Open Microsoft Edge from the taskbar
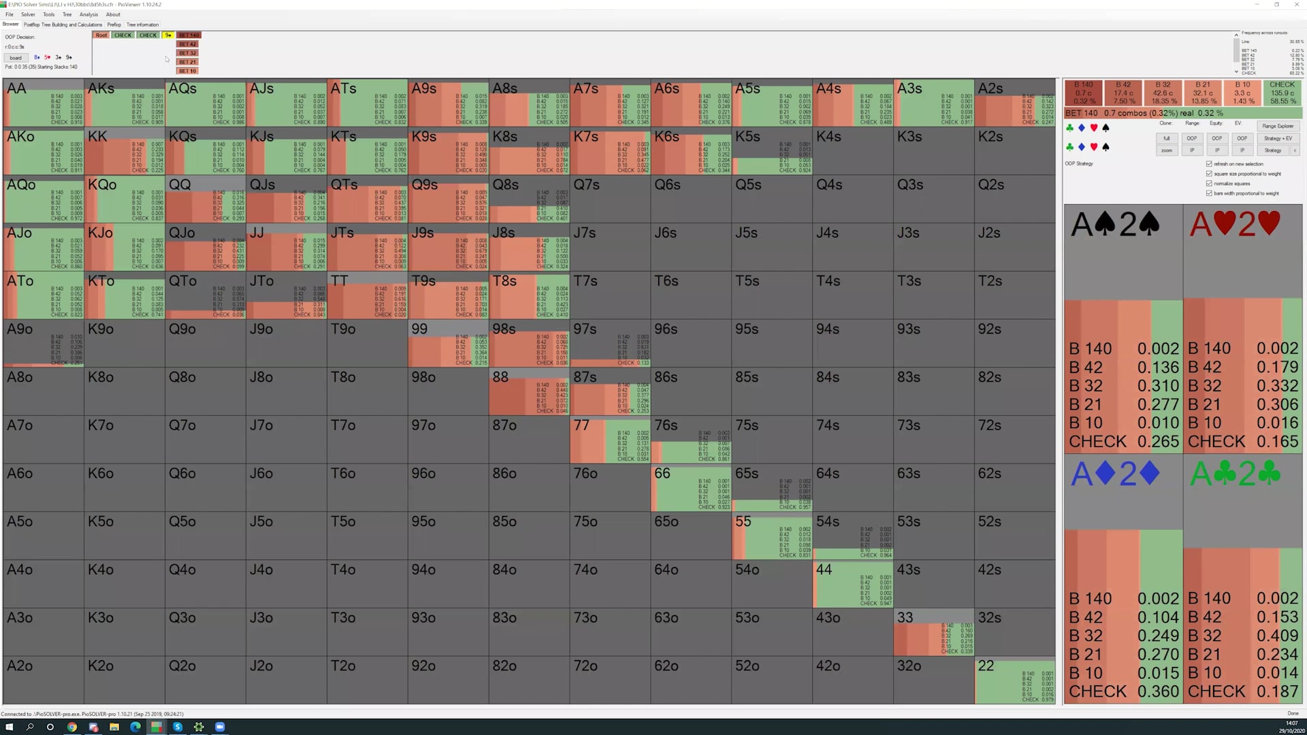This screenshot has height=735, width=1307. pos(135,727)
